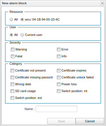
Task: Tick the Fatal severity checkbox
Action: pyautogui.click(x=13, y=56)
